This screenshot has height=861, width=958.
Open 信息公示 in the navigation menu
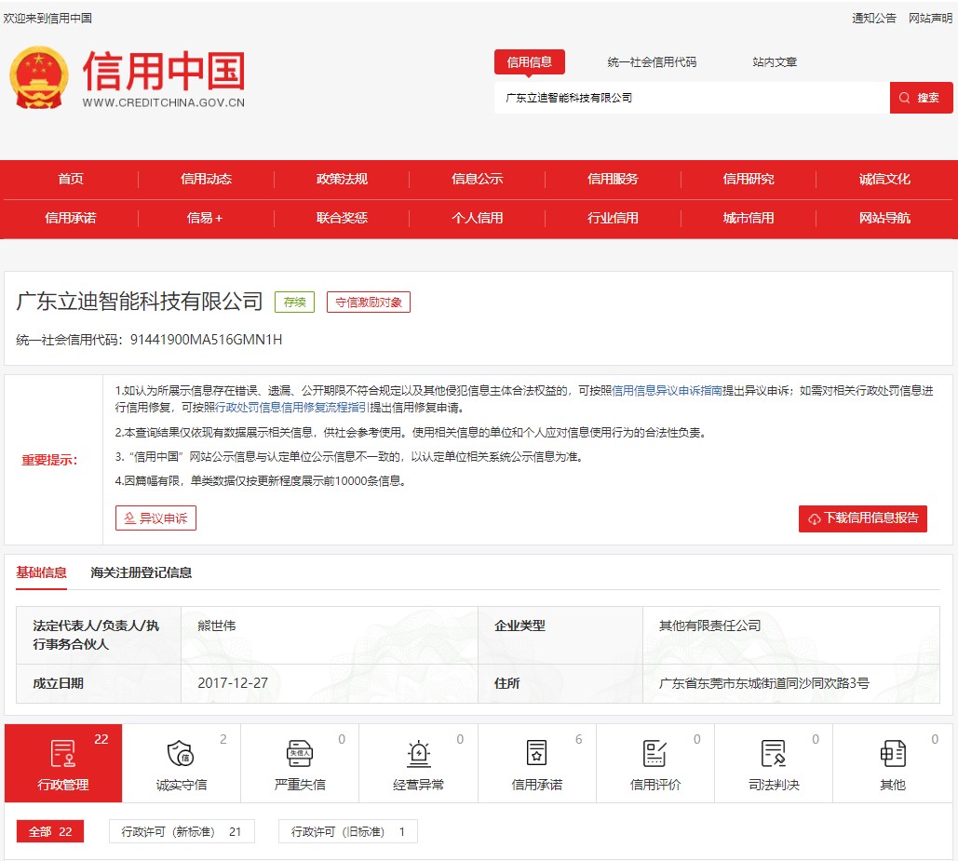(x=477, y=179)
